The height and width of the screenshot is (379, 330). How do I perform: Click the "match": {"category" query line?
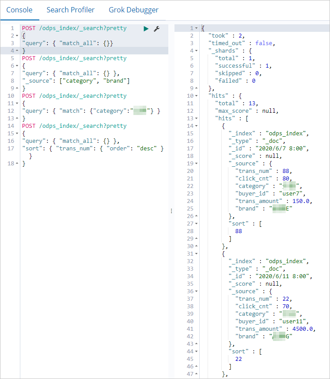click(x=91, y=111)
